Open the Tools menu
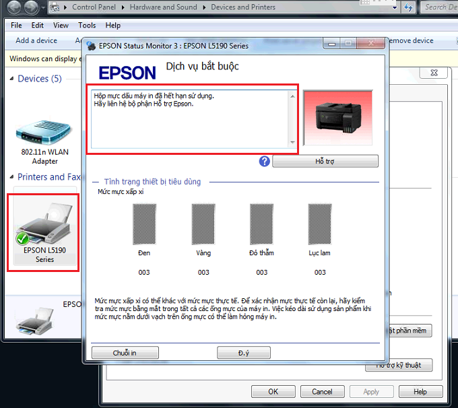The height and width of the screenshot is (408, 458). click(87, 26)
